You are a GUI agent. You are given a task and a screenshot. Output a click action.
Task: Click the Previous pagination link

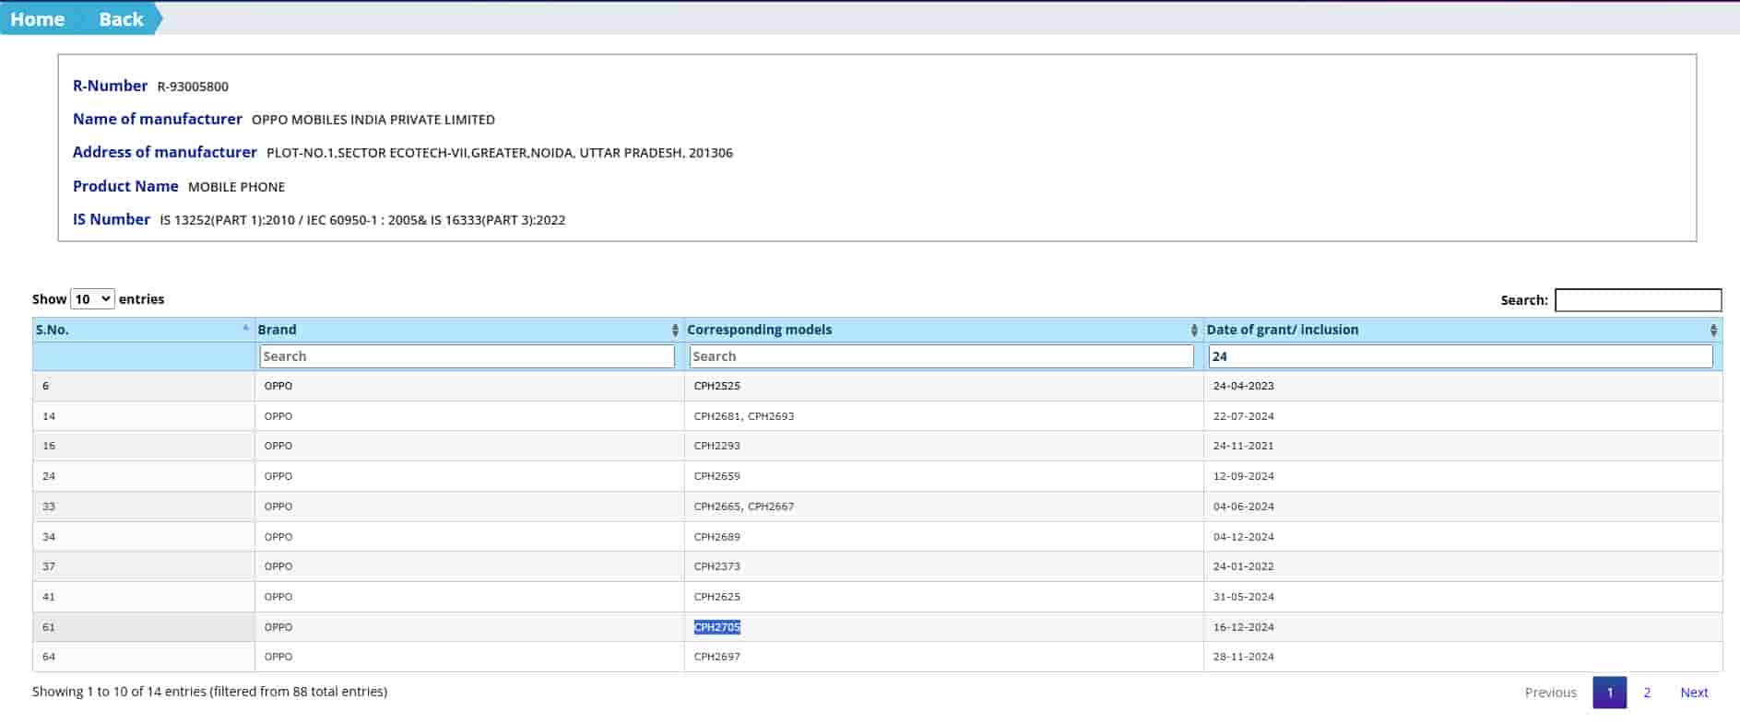click(1550, 693)
